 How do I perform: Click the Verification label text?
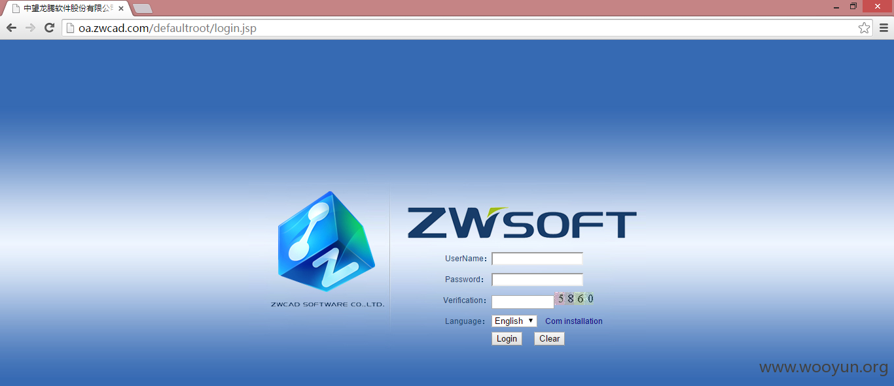(x=465, y=300)
